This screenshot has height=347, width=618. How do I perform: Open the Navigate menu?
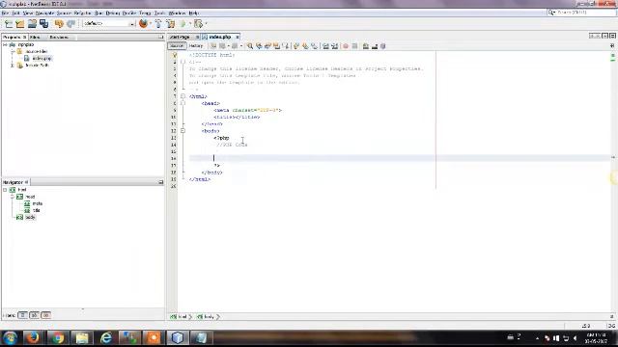click(44, 13)
